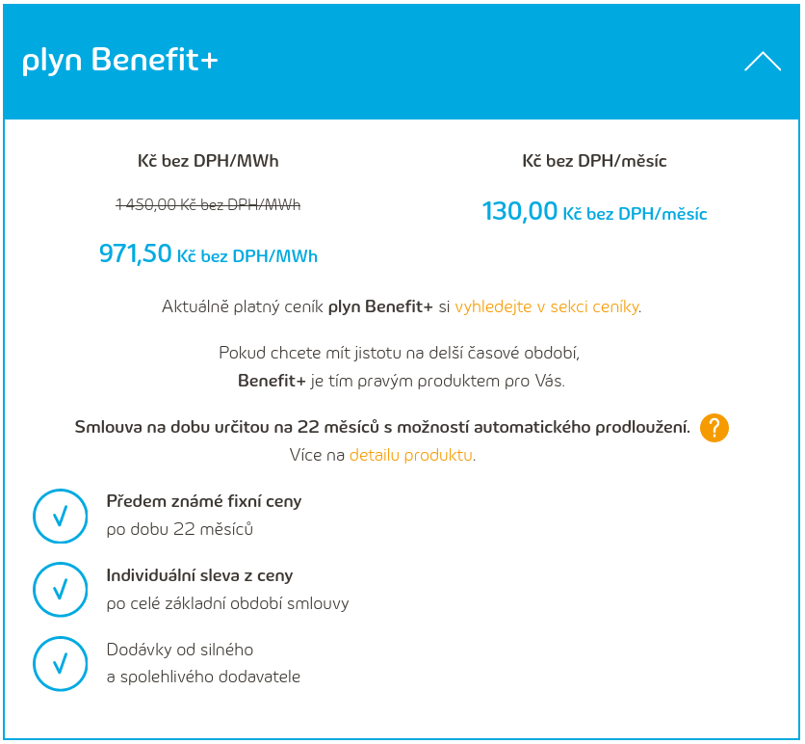Click the 'Pokud chcete mít jistotu' paragraph
805x744 pixels.
pyautogui.click(x=401, y=353)
